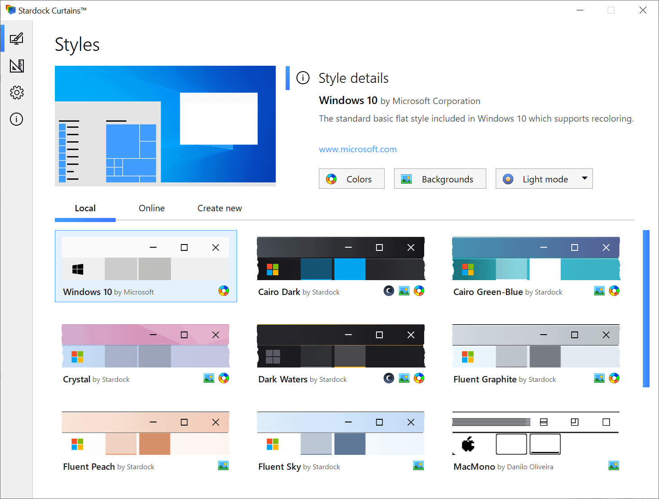The image size is (659, 499).
Task: Select the Fluent Sky style preview
Action: pyautogui.click(x=341, y=433)
